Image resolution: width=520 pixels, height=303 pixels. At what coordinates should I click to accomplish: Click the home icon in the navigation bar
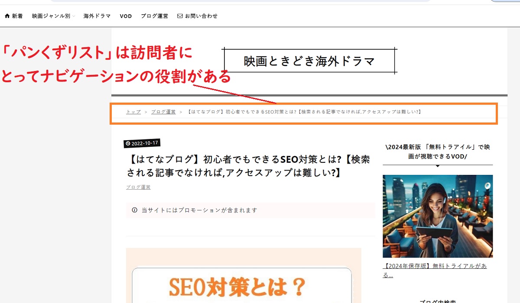click(7, 16)
